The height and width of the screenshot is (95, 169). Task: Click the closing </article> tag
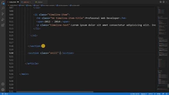click(x=32, y=63)
